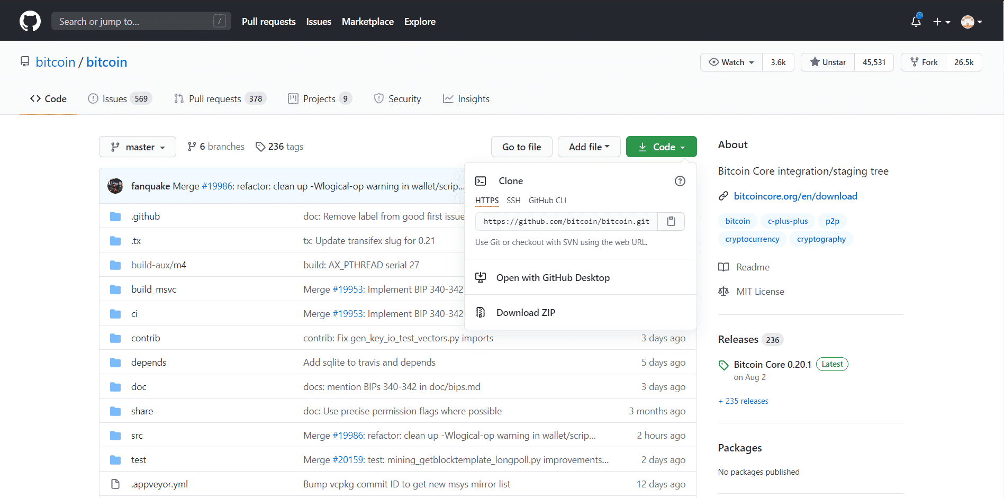Open notifications bell

916,21
